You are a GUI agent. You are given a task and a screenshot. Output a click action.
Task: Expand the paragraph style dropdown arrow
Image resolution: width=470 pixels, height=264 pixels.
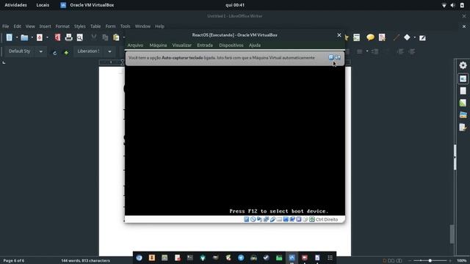click(x=41, y=51)
